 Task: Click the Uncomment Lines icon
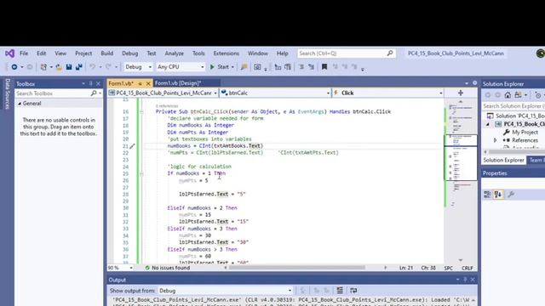(x=311, y=67)
